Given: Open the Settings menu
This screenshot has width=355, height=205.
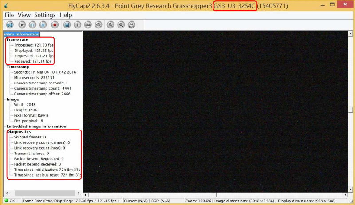Looking at the screenshot, I should (45, 15).
